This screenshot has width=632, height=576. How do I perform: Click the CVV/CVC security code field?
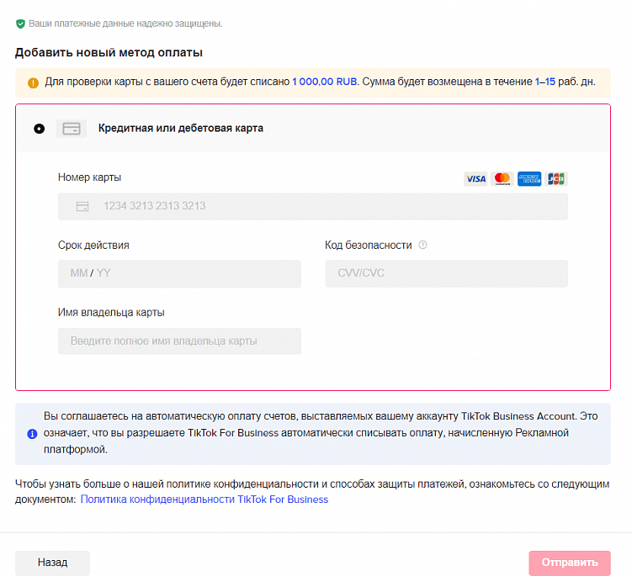(x=446, y=273)
